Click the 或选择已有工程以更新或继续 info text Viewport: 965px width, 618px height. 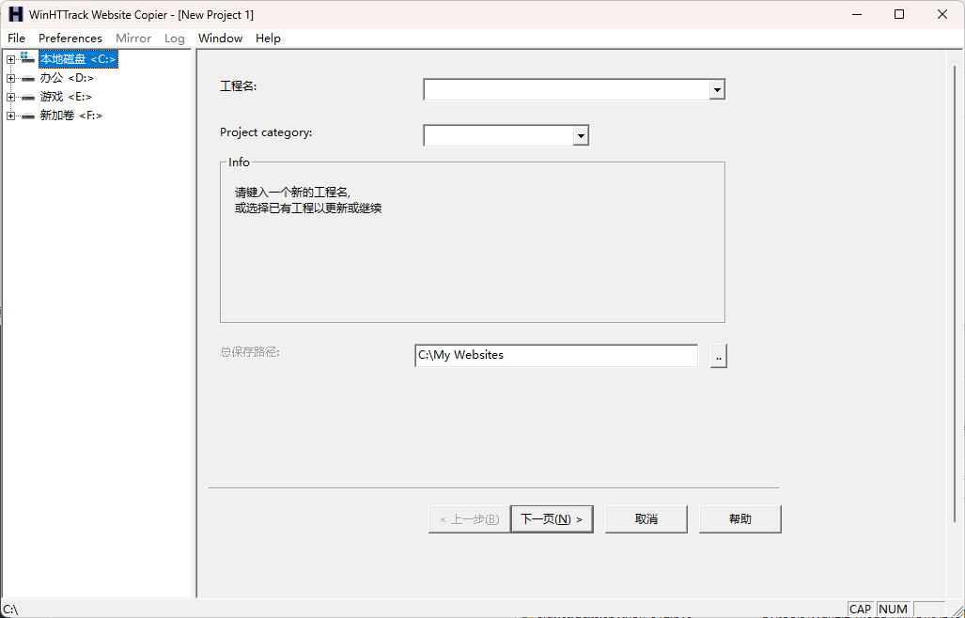pos(308,209)
